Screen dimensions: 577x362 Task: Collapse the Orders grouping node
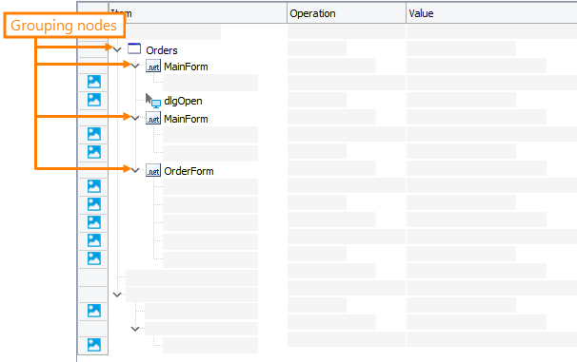click(117, 49)
